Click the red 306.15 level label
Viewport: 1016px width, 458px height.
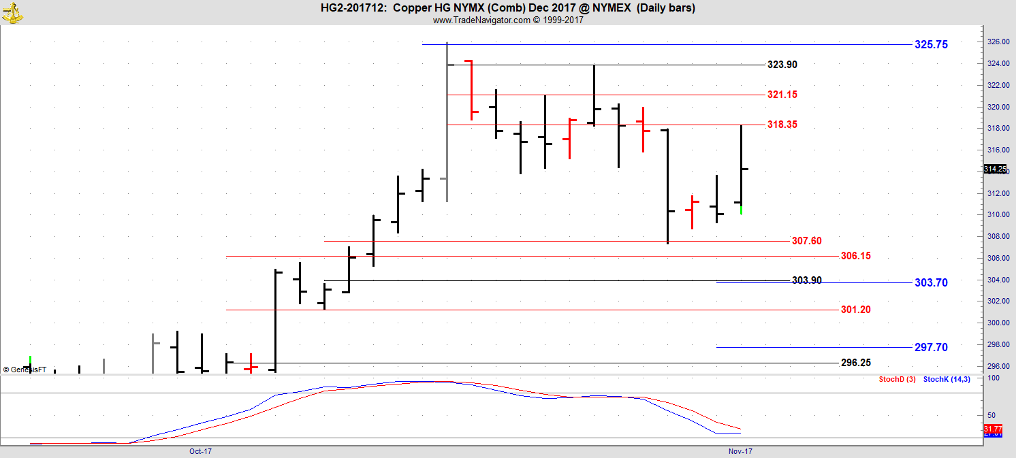click(x=855, y=256)
